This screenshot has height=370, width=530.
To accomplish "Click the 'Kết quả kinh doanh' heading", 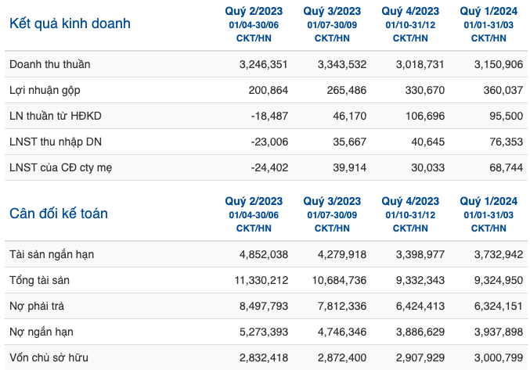I will tap(70, 23).
